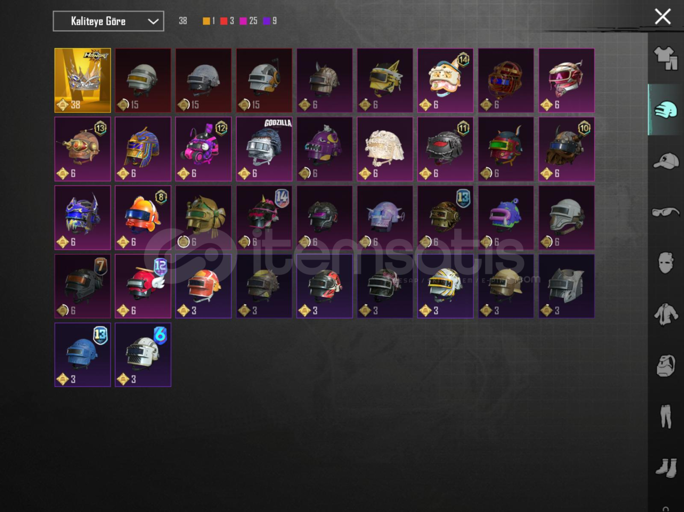Screen dimensions: 684x512
Task: Choose the blue helmet with badge 13
Action: coord(83,355)
